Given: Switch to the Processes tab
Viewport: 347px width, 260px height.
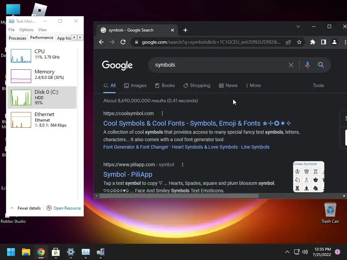Looking at the screenshot, I should [x=18, y=38].
